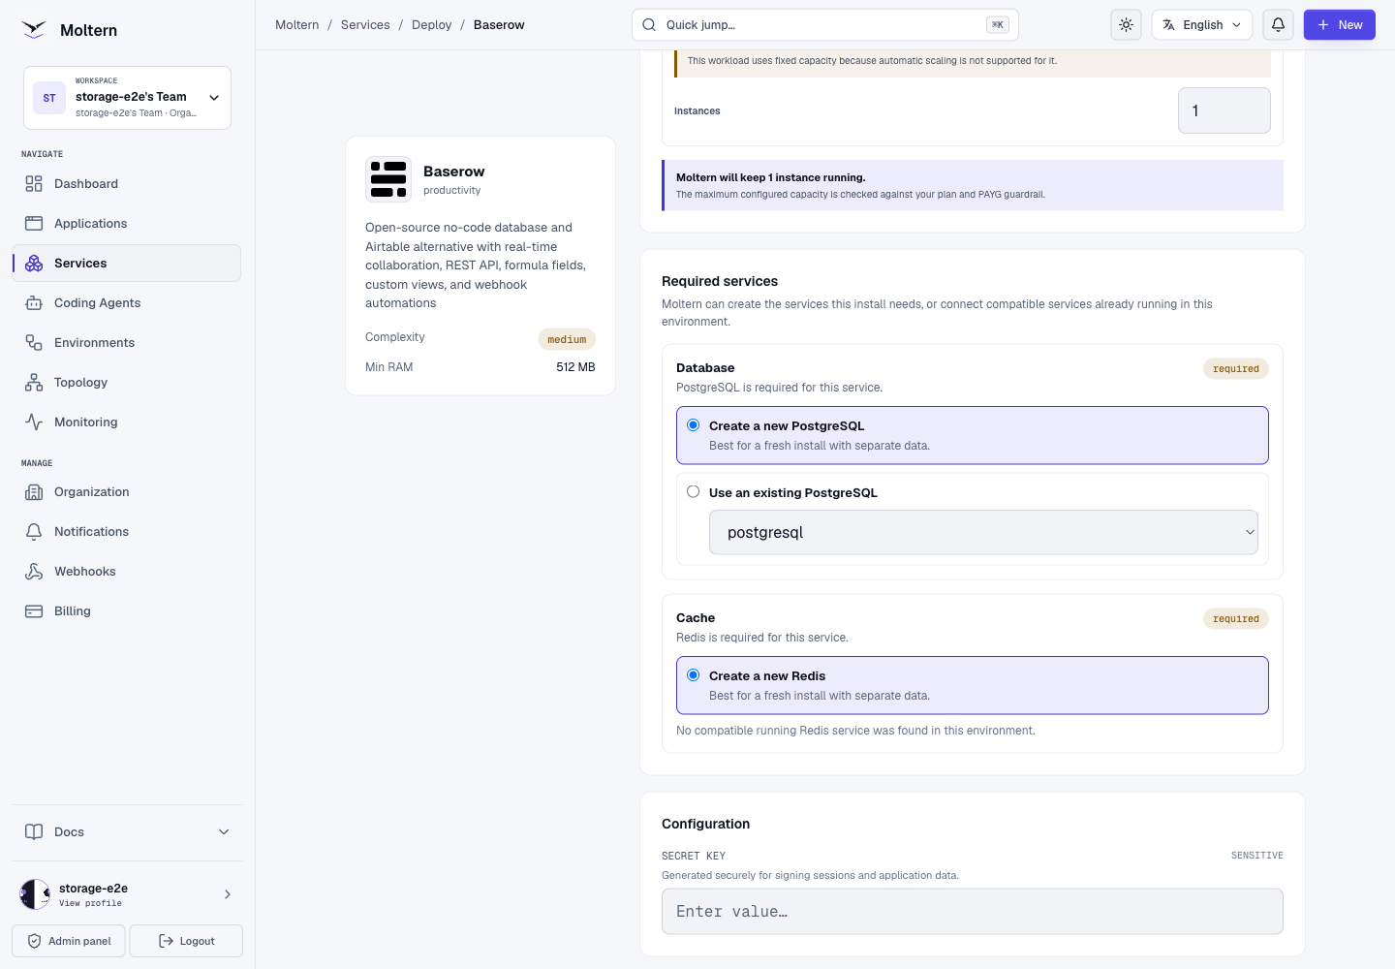Open notifications bell in top bar
Screen dimensions: 1395x969
pos(1279,25)
